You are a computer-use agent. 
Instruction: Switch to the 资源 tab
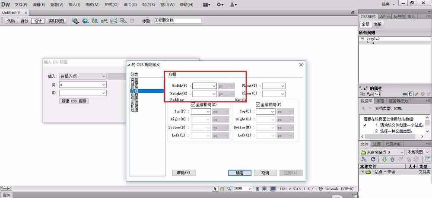click(377, 144)
